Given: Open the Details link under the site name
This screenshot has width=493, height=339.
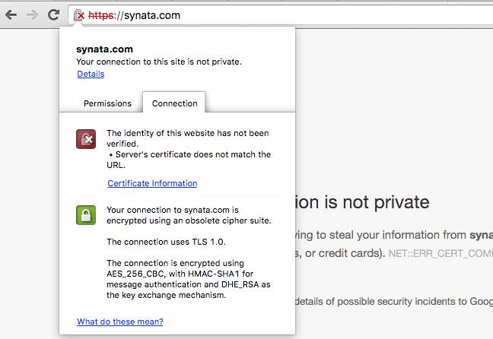Looking at the screenshot, I should click(x=91, y=74).
